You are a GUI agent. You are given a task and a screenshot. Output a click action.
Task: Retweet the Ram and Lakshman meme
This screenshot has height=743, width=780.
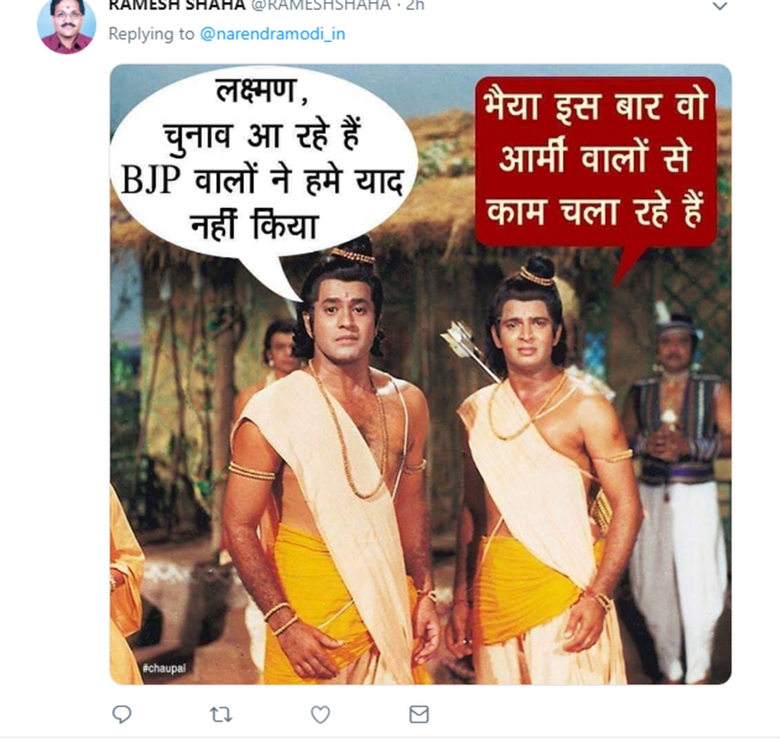pos(220,714)
